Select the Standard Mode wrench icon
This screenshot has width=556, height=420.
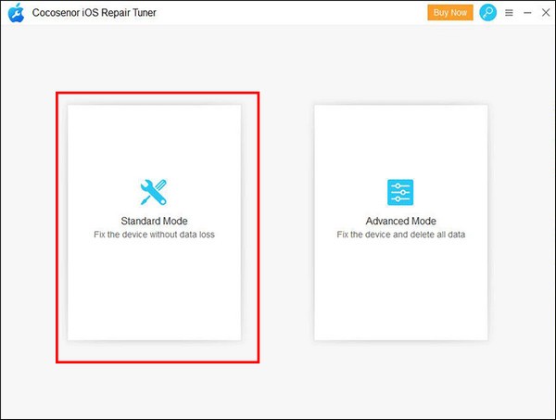coord(154,192)
